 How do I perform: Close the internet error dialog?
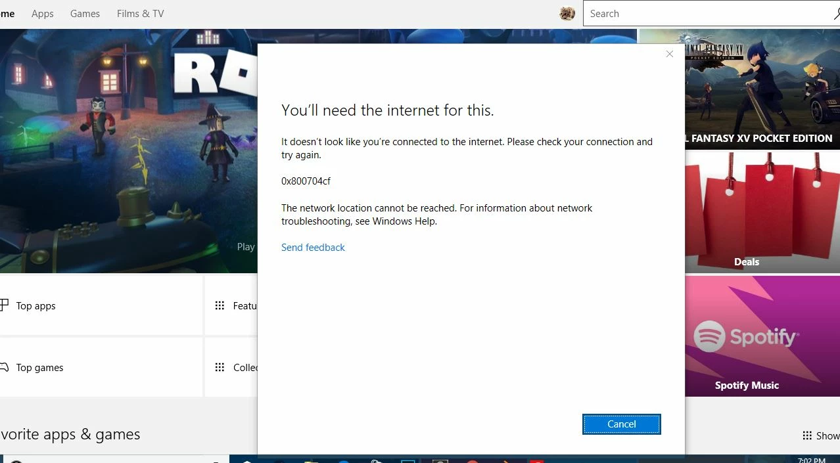(669, 54)
